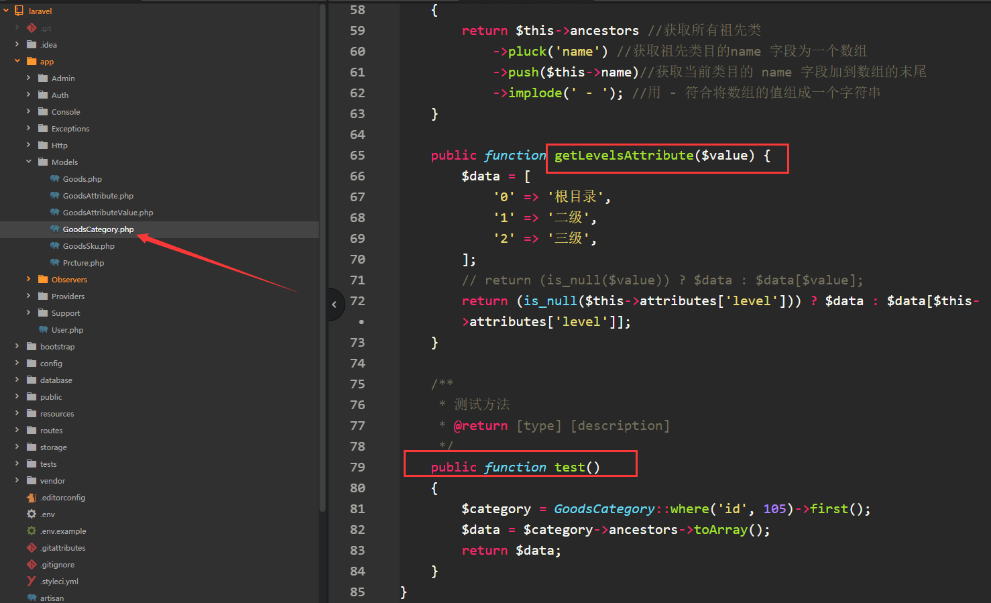Screen dimensions: 991x603
Task: Click line number 79 in gutter
Action: [x=357, y=468]
